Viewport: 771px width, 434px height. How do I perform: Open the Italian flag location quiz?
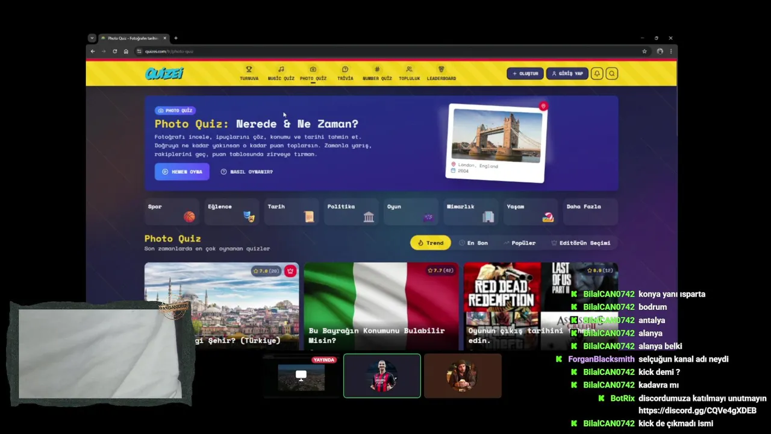(381, 306)
